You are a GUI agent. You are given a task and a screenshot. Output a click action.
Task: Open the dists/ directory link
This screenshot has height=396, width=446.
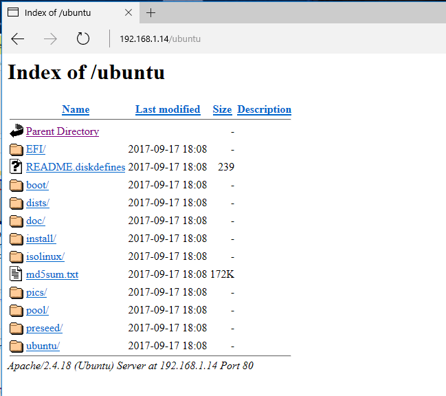point(38,203)
